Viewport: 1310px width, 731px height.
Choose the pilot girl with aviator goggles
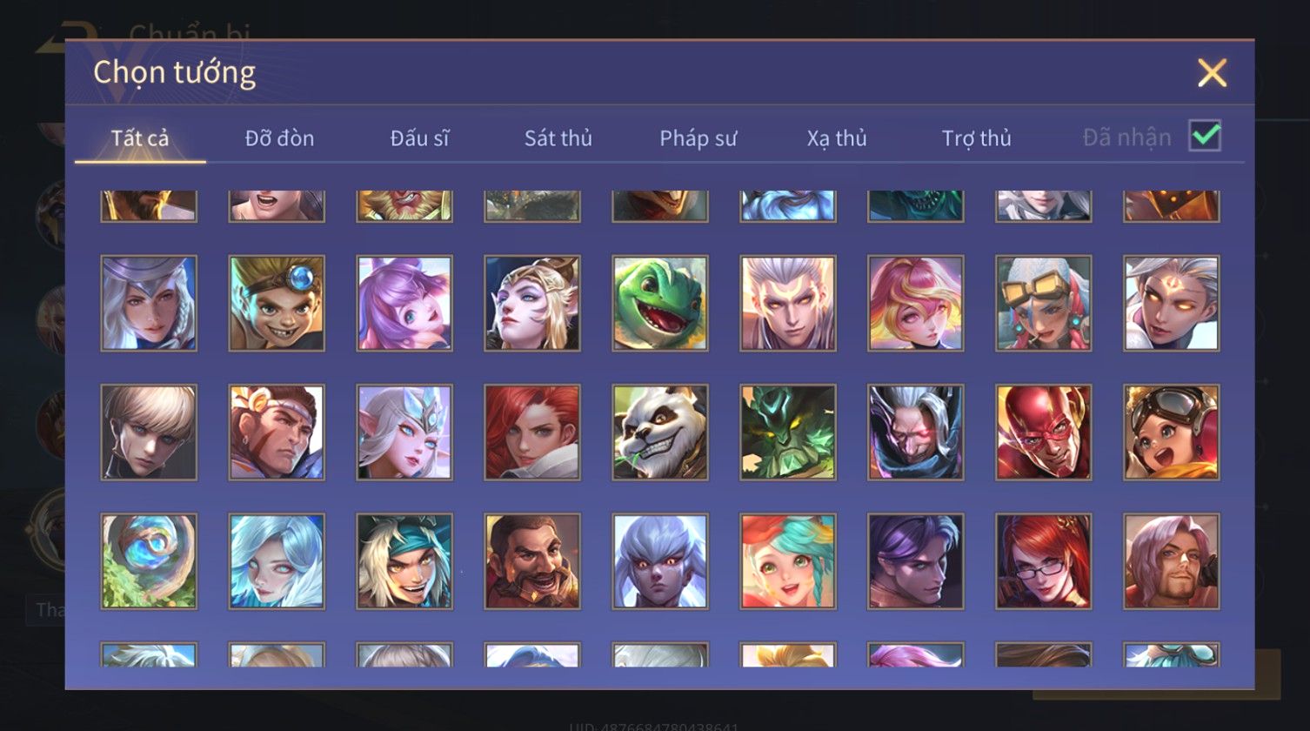(1172, 433)
